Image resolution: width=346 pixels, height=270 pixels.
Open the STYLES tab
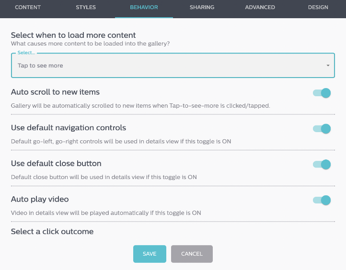pos(86,7)
